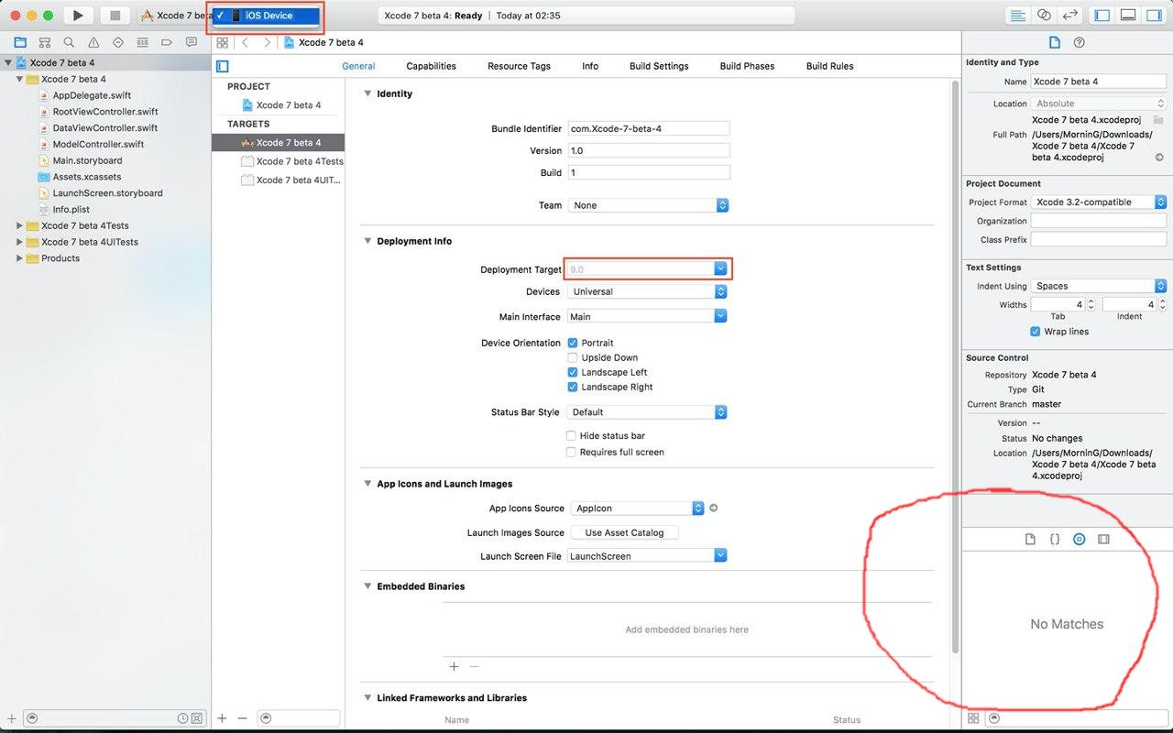Open the Devices dropdown set to Universal

pyautogui.click(x=648, y=291)
